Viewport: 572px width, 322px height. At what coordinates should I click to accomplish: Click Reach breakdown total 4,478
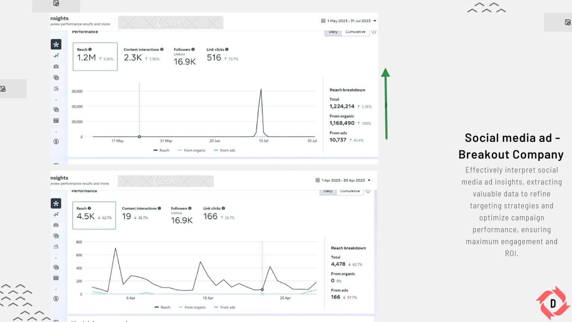tap(338, 264)
